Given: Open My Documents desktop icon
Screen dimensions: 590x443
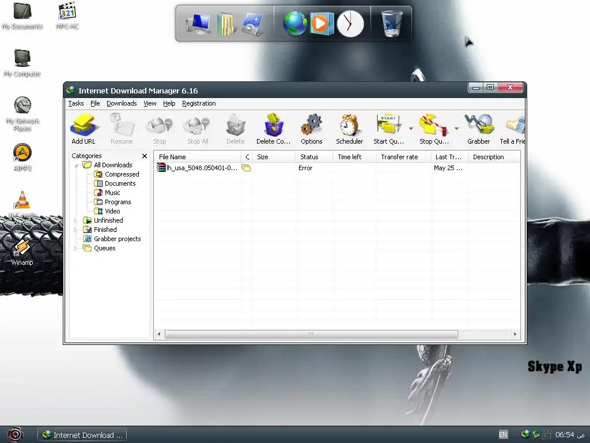Looking at the screenshot, I should click(x=22, y=16).
